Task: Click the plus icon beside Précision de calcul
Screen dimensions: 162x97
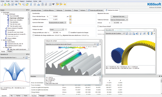Action: 66,29
